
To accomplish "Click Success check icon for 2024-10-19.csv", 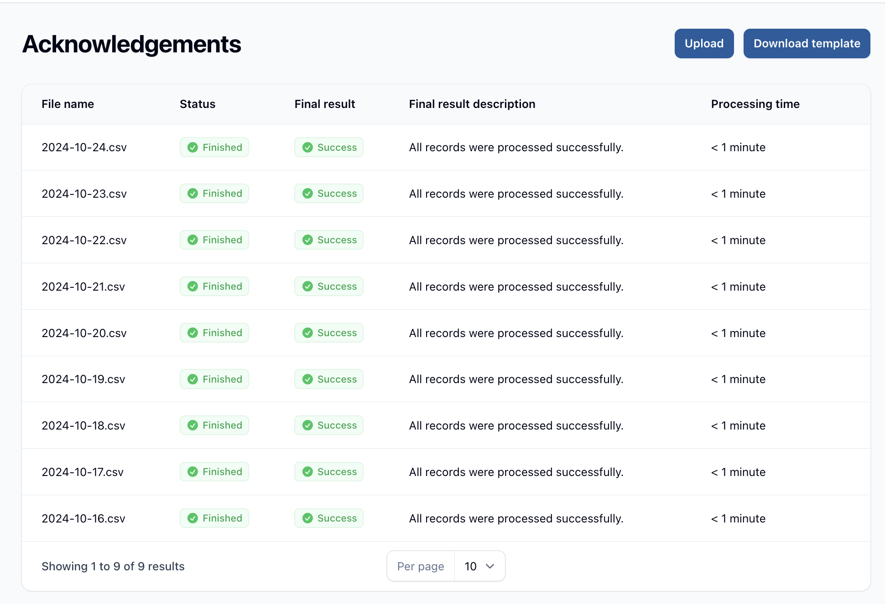I will click(308, 379).
